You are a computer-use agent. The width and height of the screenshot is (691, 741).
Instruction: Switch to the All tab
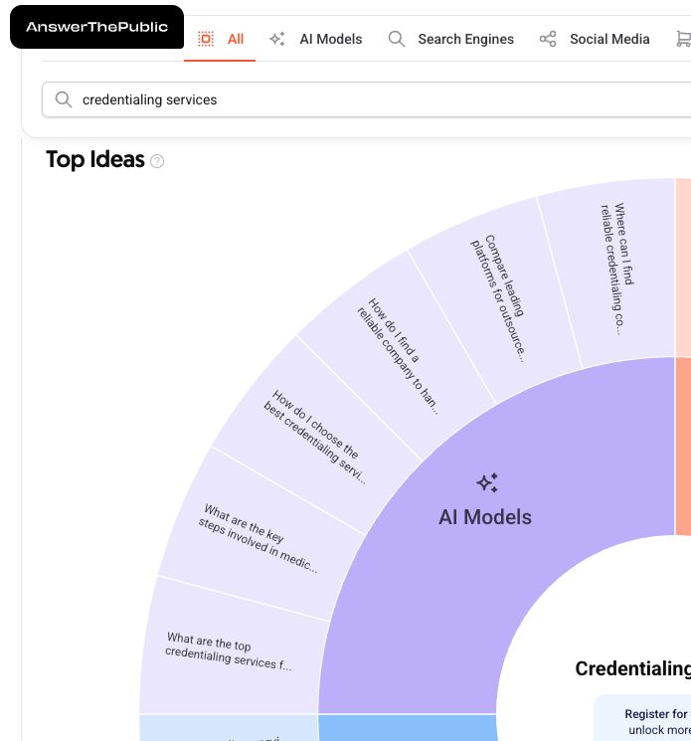235,39
